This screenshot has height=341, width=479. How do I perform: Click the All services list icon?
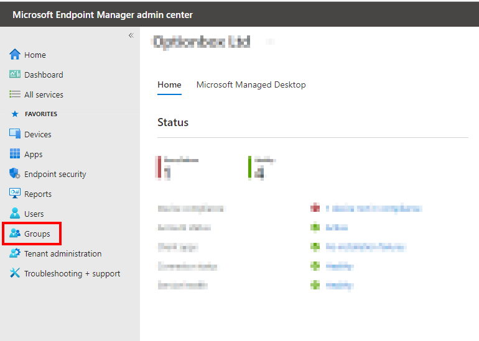click(15, 94)
